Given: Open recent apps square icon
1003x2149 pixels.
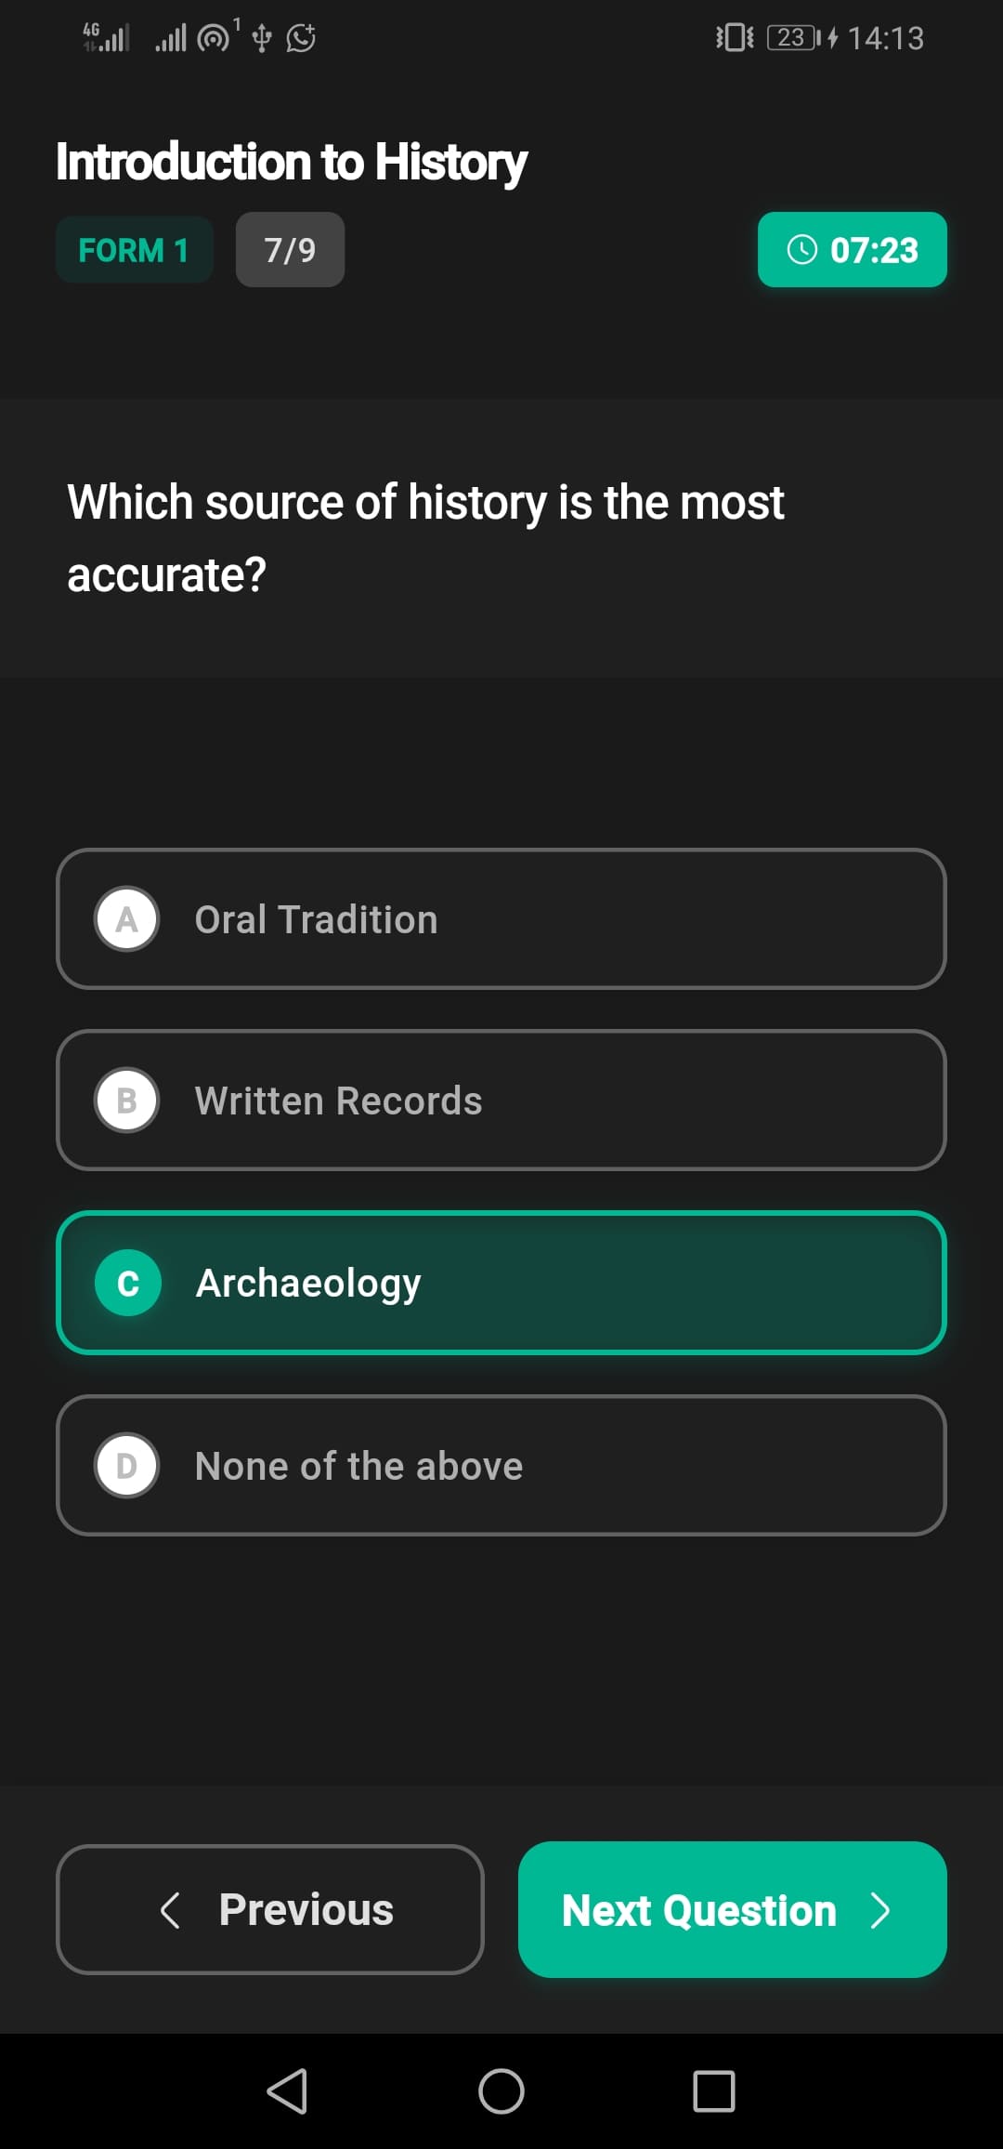Looking at the screenshot, I should (x=713, y=2091).
